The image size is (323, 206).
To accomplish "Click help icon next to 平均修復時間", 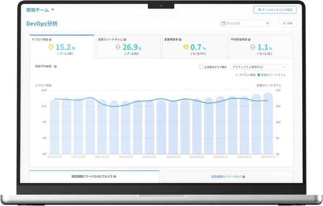I will point(249,40).
